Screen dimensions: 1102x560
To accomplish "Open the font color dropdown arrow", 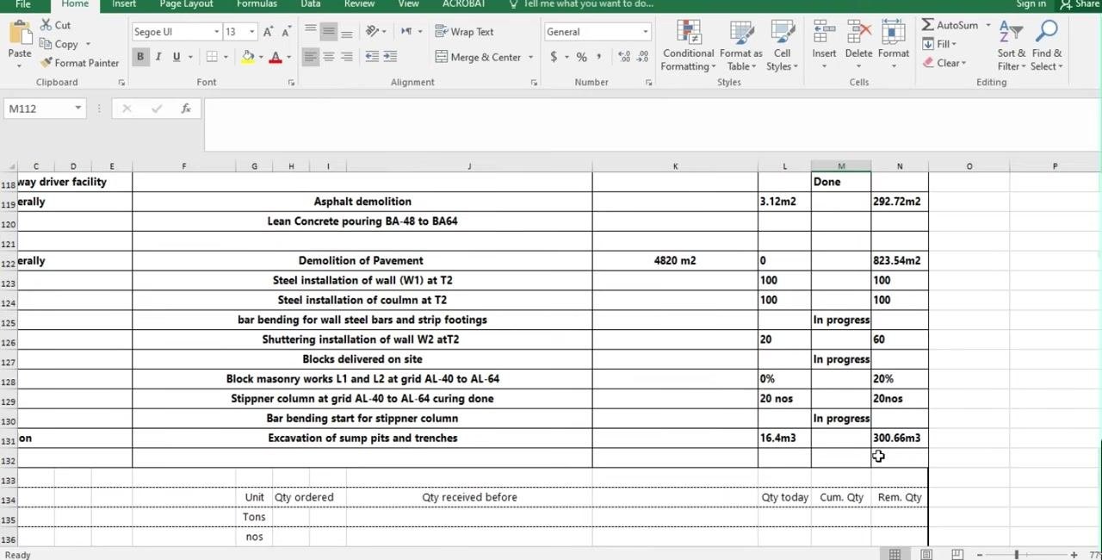I will click(x=288, y=57).
